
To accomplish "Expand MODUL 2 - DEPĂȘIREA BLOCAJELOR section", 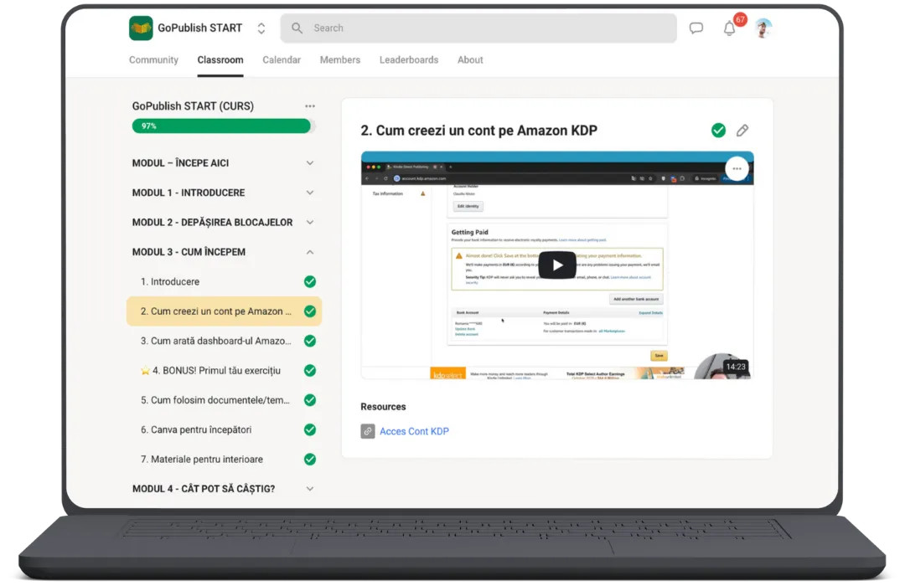I will 224,223.
